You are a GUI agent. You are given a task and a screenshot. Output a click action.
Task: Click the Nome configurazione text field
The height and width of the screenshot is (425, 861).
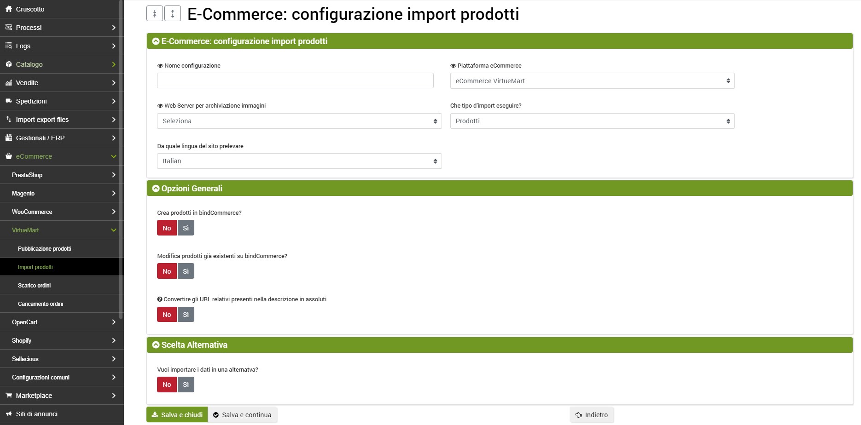tap(295, 80)
